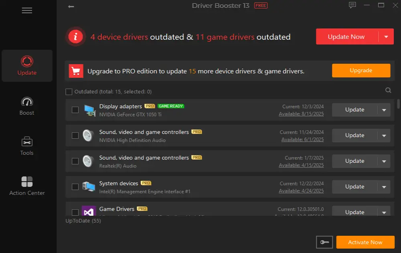This screenshot has width=401, height=253.
Task: Open the hamburger menu icon
Action: (x=27, y=10)
